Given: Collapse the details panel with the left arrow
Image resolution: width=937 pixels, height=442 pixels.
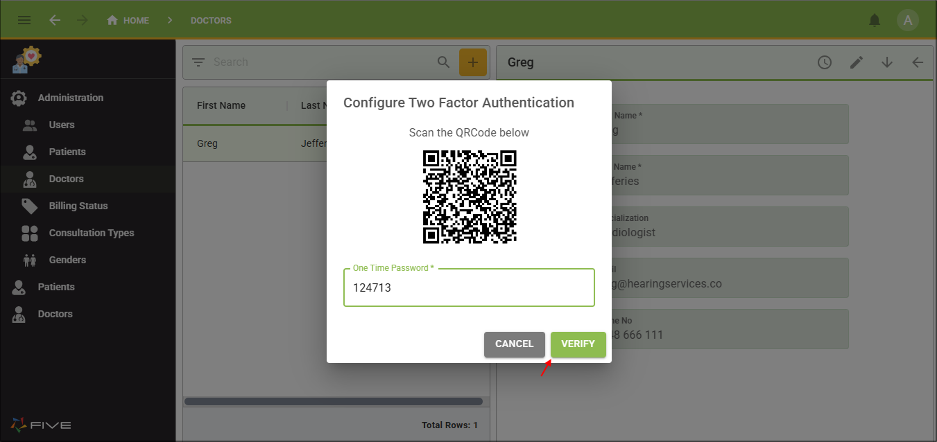Looking at the screenshot, I should (x=917, y=62).
